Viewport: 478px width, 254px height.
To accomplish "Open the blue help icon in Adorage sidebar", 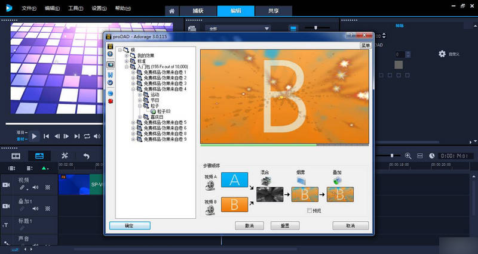I will pos(111,54).
